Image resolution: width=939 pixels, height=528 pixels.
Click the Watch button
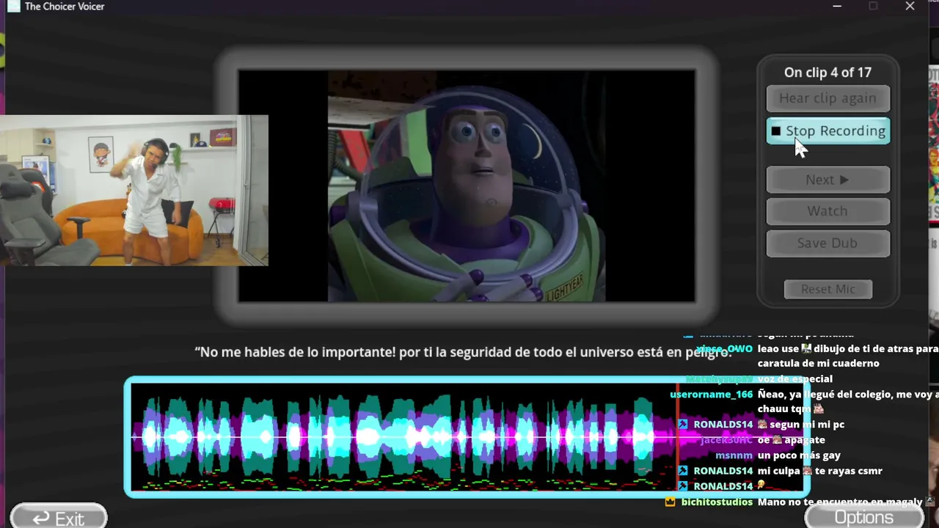tap(828, 211)
